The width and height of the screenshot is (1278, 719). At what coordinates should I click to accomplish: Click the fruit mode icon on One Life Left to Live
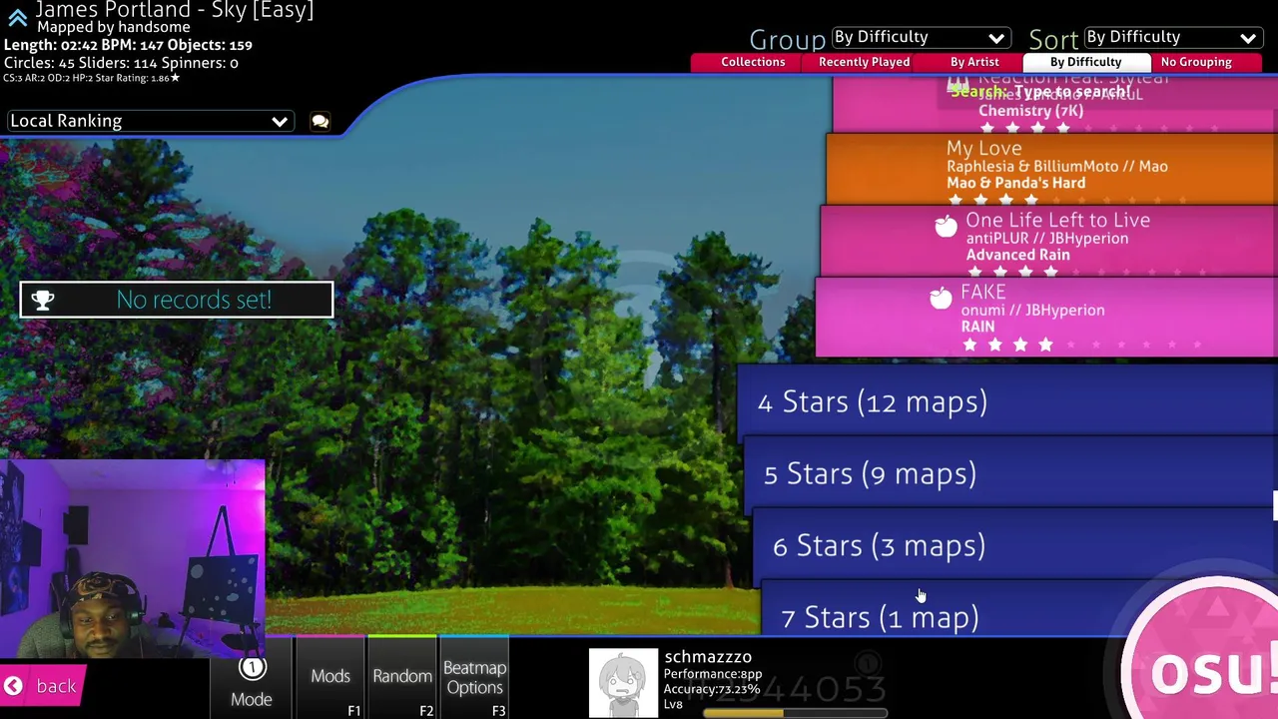click(945, 227)
